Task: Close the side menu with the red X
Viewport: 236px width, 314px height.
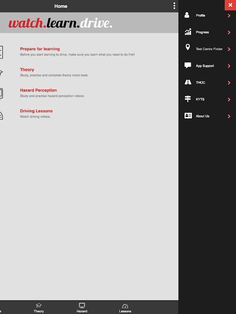Action: [x=230, y=5]
